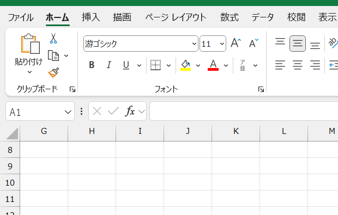
Task: Open the font size dropdown
Action: [x=222, y=44]
